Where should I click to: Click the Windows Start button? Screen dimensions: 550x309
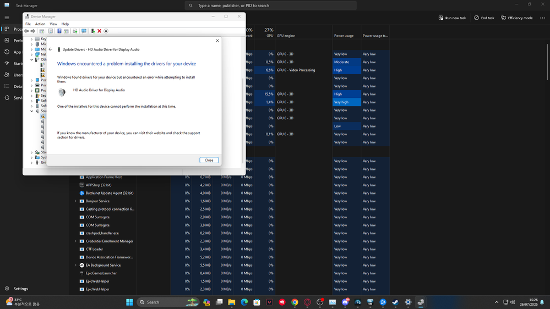129,302
